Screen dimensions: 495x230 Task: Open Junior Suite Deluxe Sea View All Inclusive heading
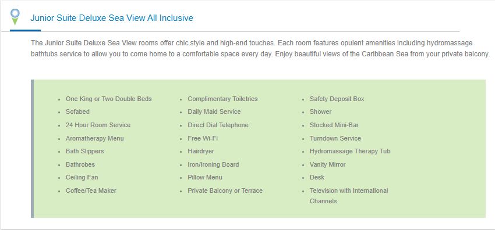pos(112,18)
